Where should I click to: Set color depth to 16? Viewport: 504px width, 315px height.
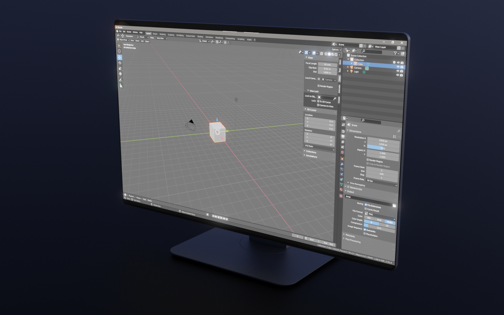[x=387, y=226]
